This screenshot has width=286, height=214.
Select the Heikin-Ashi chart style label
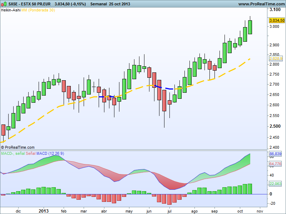10,10
